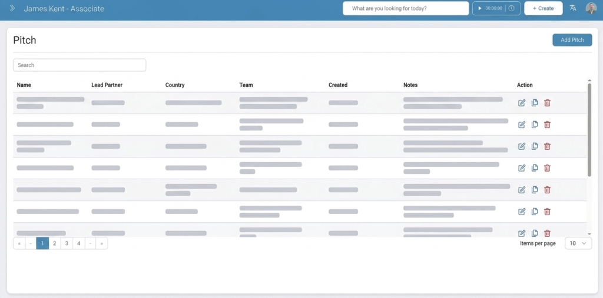Go to page 4 of the pitch list
Viewport: 603px width, 298px height.
(78, 243)
